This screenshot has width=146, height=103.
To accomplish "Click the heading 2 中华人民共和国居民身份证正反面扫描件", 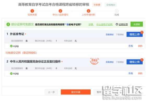I will (34, 62).
